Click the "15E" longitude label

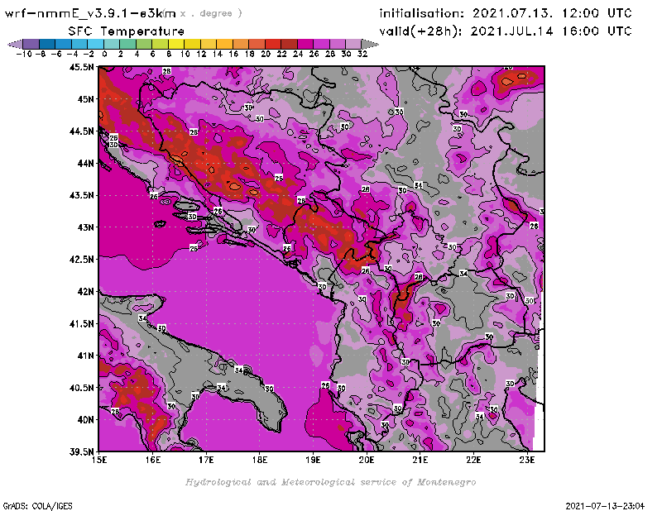[x=99, y=460]
